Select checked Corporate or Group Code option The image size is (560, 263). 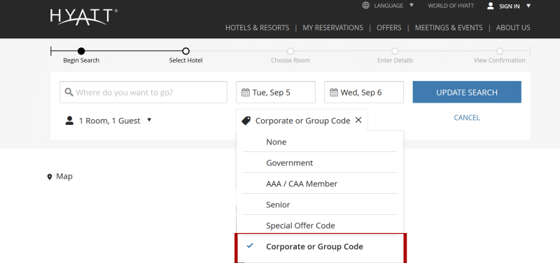[x=320, y=246]
